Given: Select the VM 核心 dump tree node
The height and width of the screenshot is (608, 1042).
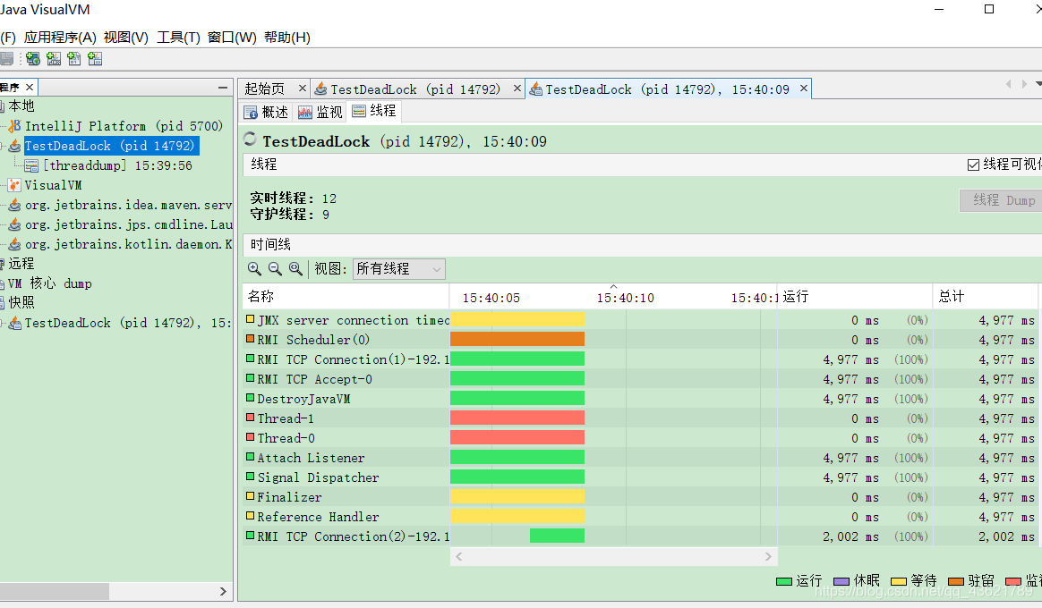Looking at the screenshot, I should pyautogui.click(x=49, y=283).
